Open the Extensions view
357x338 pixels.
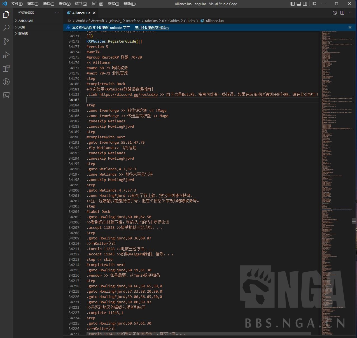pyautogui.click(x=6, y=68)
